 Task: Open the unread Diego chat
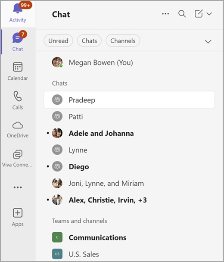pos(129,167)
